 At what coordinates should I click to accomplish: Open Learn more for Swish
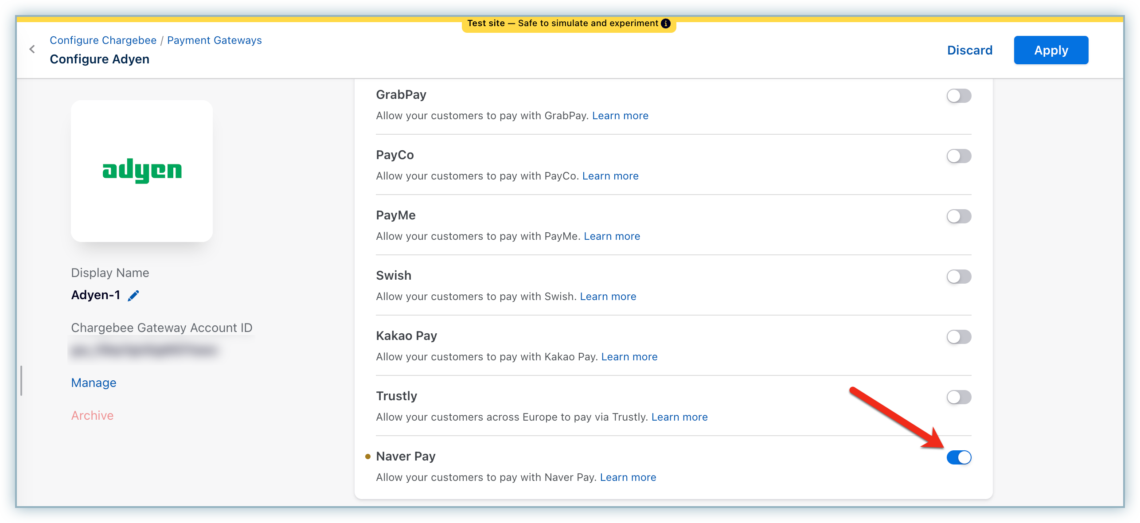608,297
